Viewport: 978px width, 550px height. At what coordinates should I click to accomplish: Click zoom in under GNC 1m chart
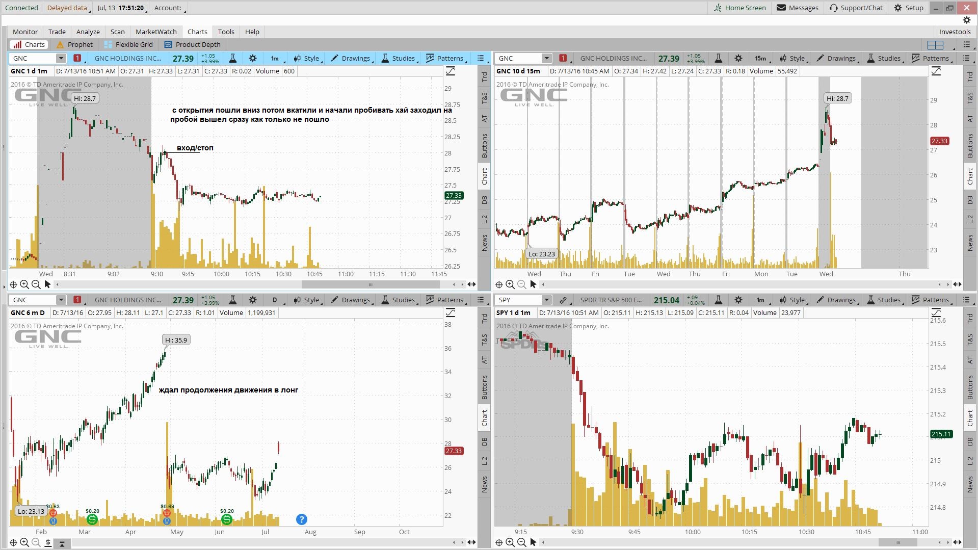click(x=24, y=284)
